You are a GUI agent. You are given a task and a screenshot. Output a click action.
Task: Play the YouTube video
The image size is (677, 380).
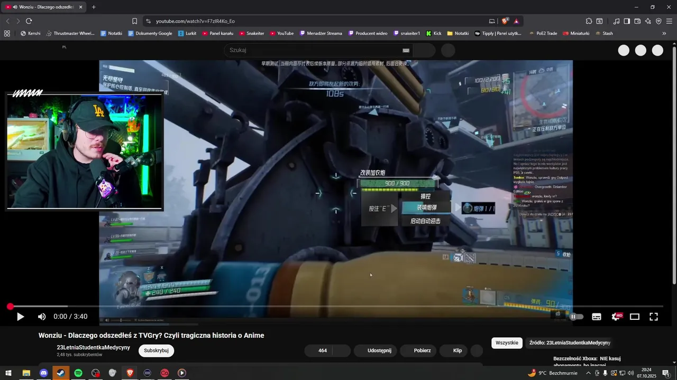point(20,317)
